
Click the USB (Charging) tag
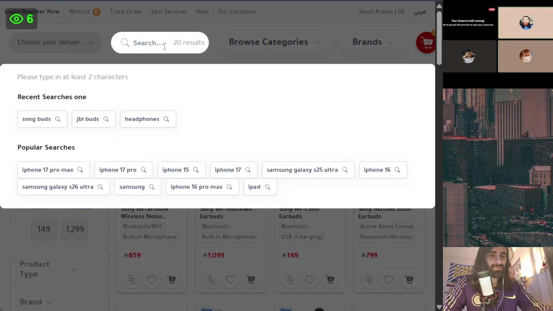click(x=302, y=237)
